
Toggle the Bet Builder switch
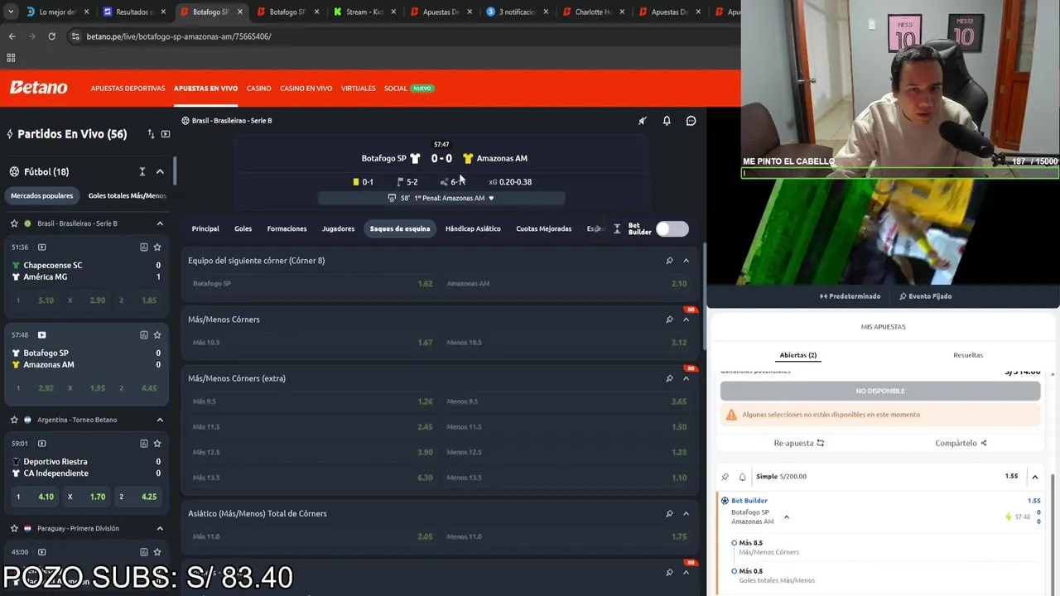(x=672, y=229)
